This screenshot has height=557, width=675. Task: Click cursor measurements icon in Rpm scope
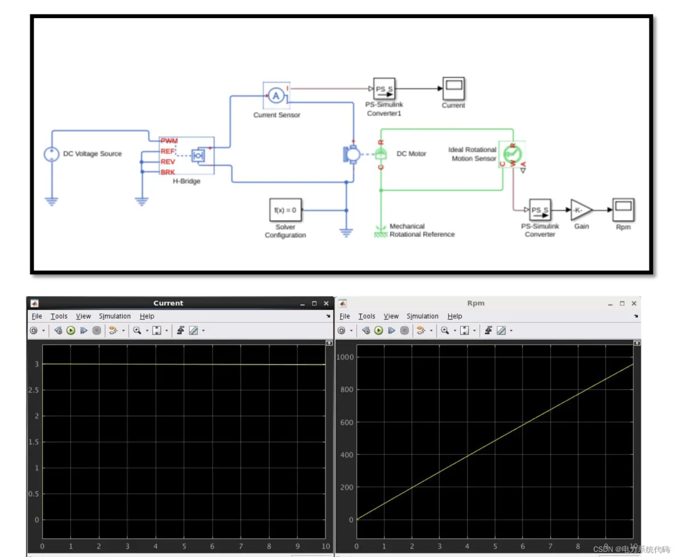(502, 331)
